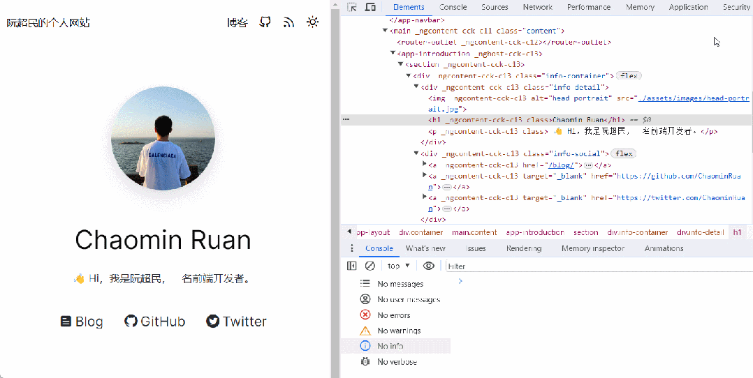
Task: Select the app-introduction breadcrumb
Action: [x=535, y=232]
